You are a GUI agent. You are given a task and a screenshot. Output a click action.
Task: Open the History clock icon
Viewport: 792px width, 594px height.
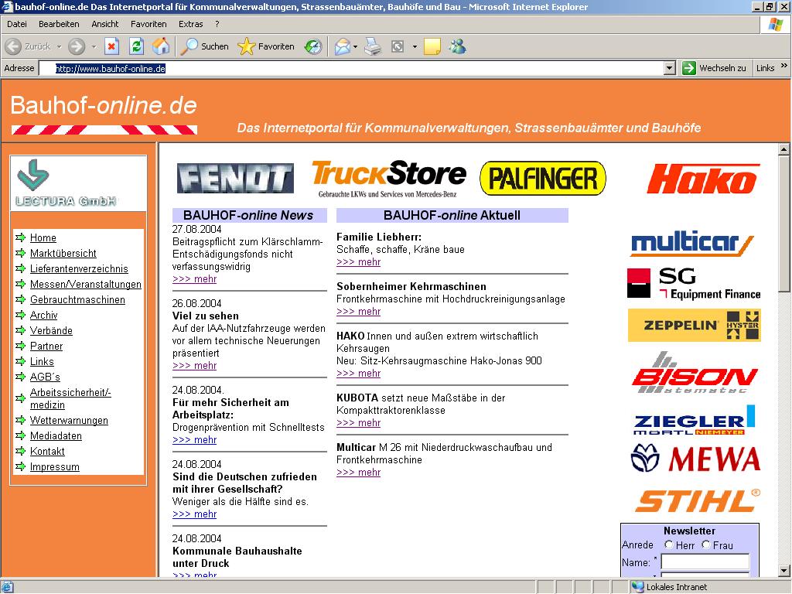pyautogui.click(x=312, y=46)
